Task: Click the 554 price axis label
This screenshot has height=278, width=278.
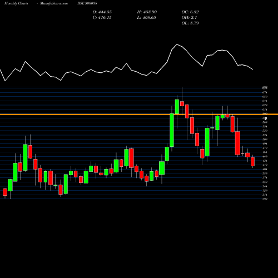Action: tap(265, 127)
